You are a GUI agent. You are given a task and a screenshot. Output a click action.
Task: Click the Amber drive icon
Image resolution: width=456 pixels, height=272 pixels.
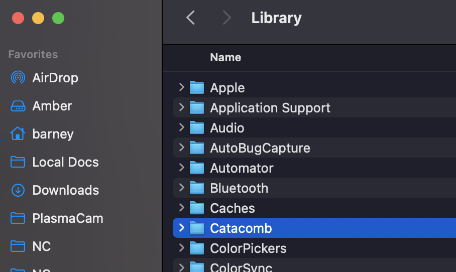[18, 106]
